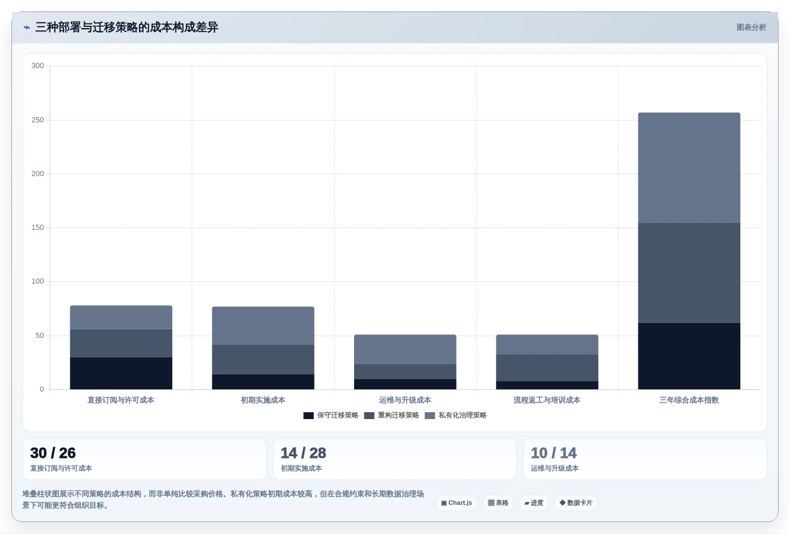Select the 进度 tag chip
The height and width of the screenshot is (534, 790).
click(x=534, y=503)
